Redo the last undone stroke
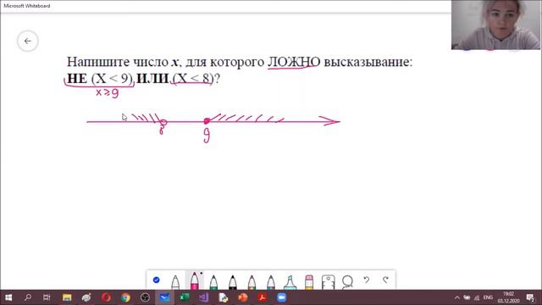Viewport: 542px width, 305px height. pos(385,280)
